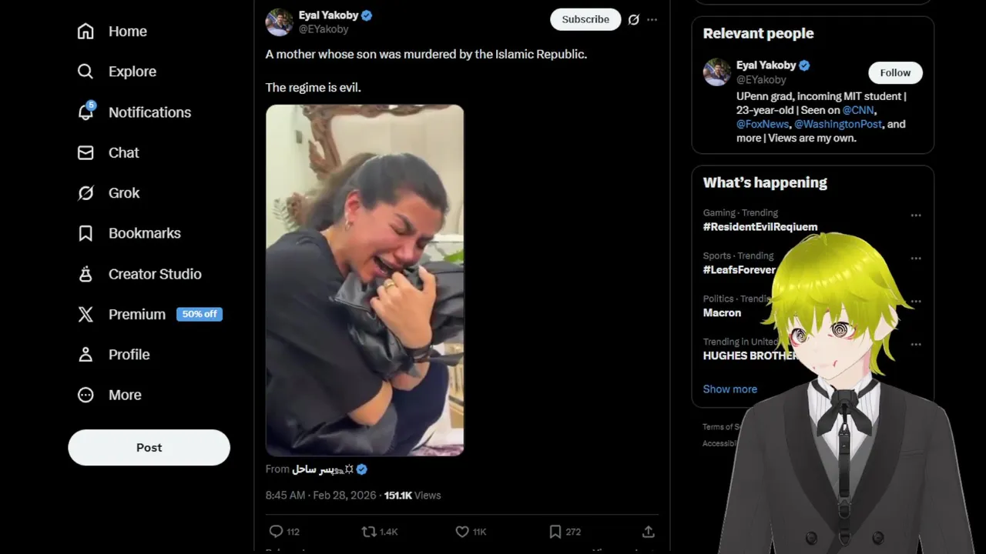Go to Home in sidebar
The width and height of the screenshot is (986, 554).
pyautogui.click(x=112, y=32)
